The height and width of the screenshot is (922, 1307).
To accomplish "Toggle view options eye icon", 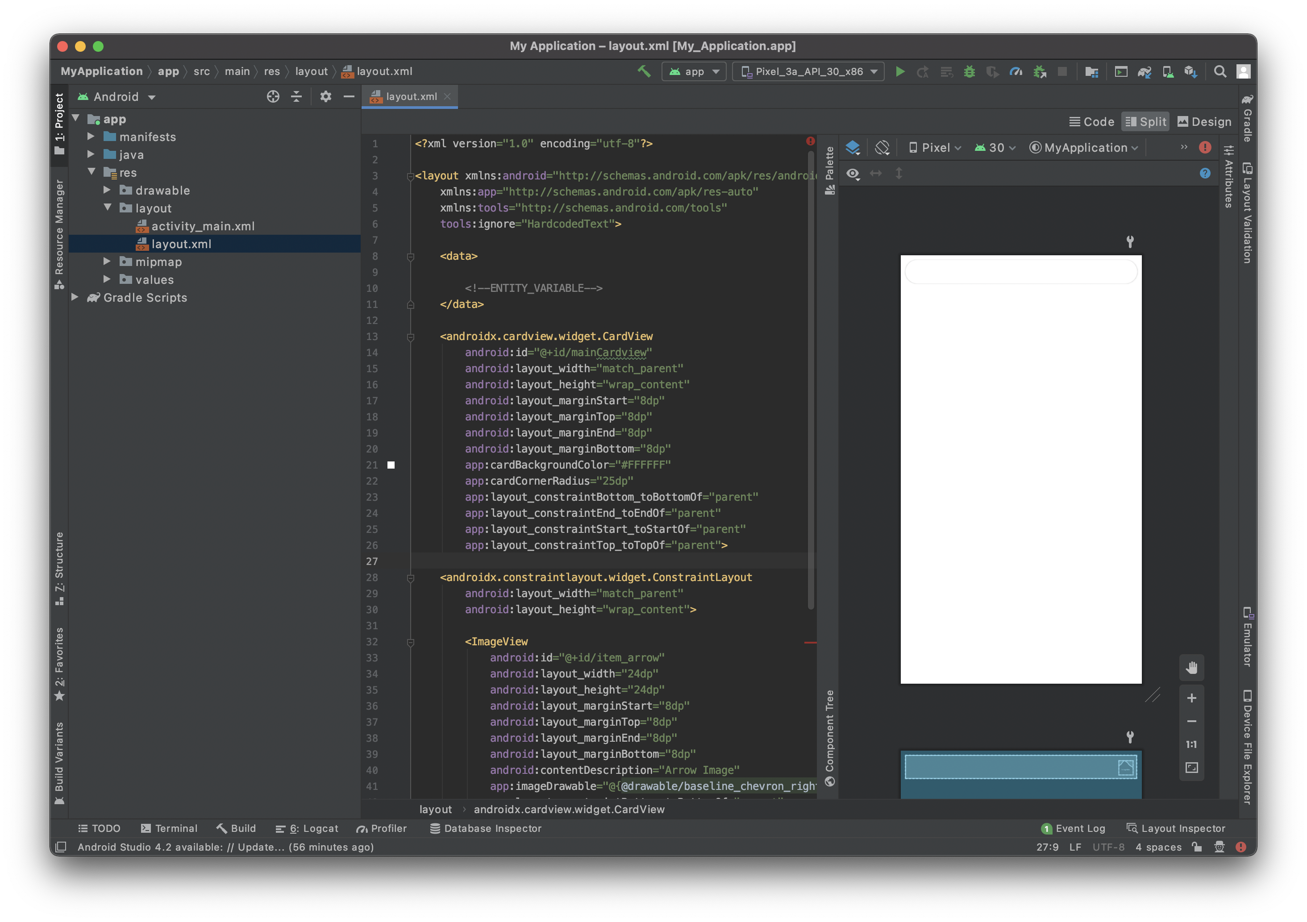I will coord(853,174).
